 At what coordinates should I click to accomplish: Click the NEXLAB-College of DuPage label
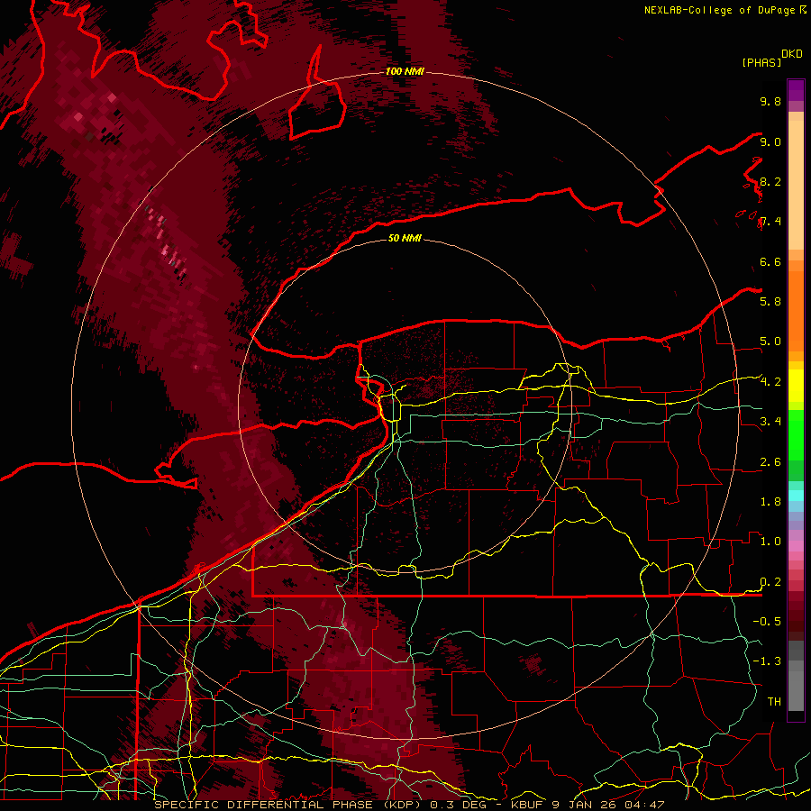tap(719, 10)
